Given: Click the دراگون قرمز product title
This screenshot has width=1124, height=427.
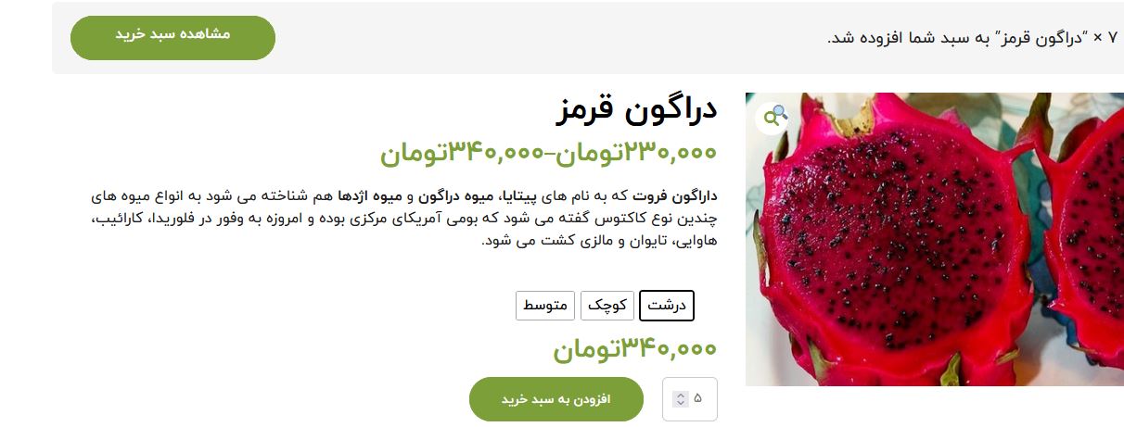Looking at the screenshot, I should click(636, 110).
